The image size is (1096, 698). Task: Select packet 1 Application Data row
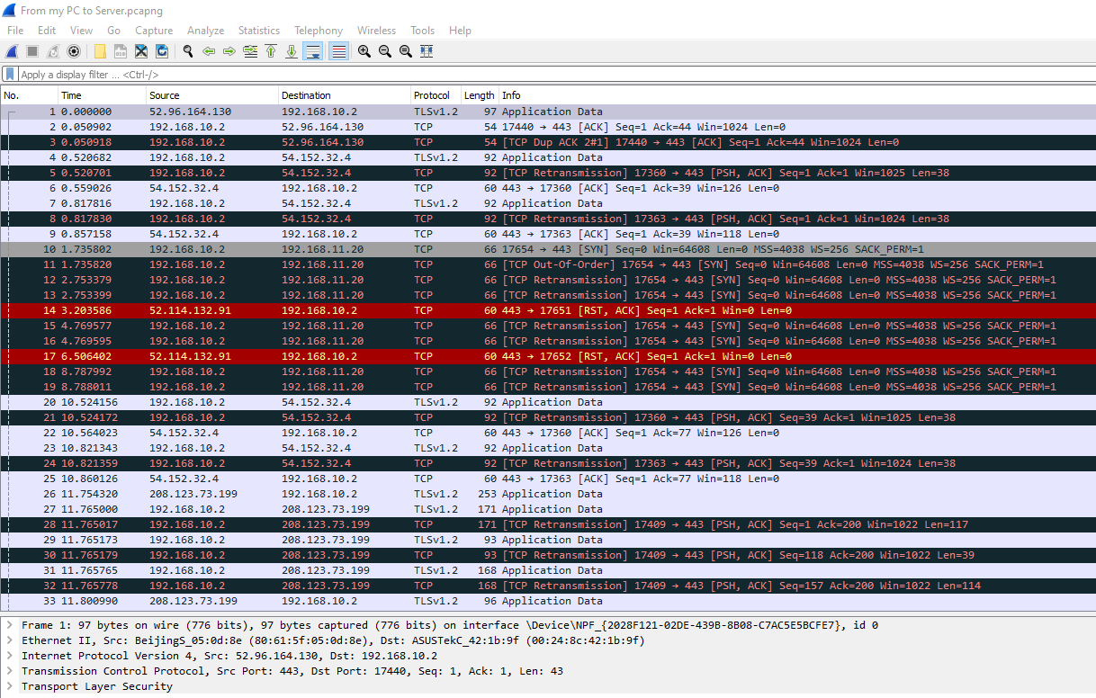click(548, 112)
